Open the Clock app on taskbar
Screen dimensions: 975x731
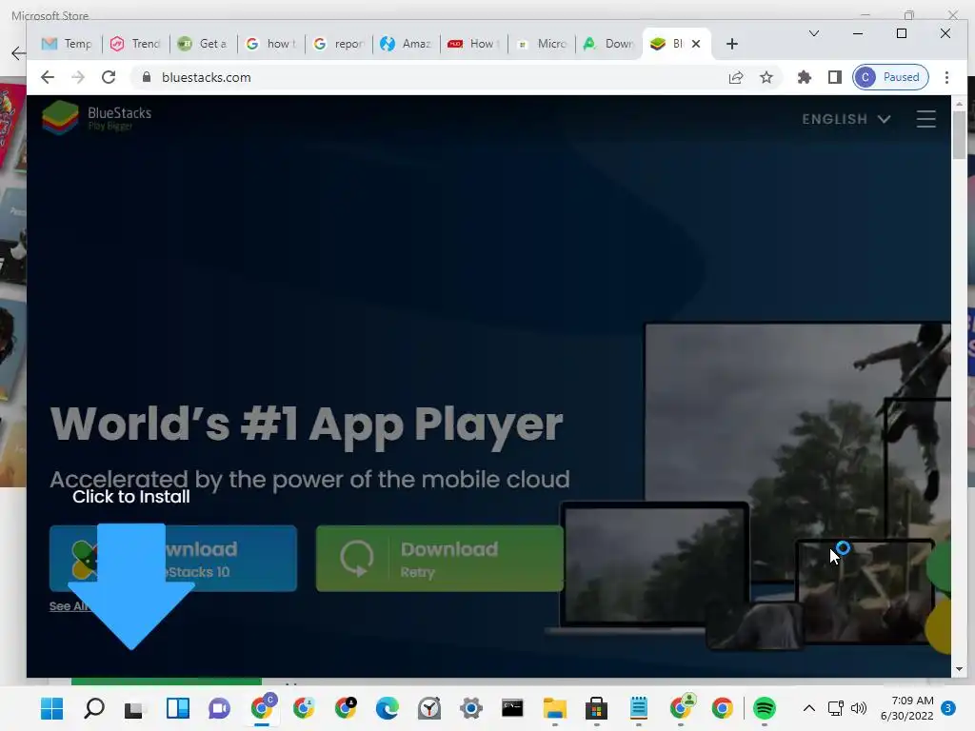429,708
